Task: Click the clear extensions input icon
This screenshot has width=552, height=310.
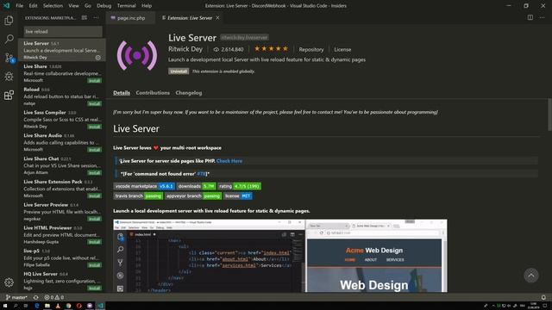Action: coord(85,17)
